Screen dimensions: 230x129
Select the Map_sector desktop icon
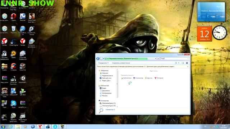point(4,80)
